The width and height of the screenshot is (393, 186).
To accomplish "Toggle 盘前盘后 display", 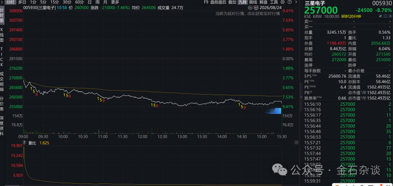I will point(218,2).
